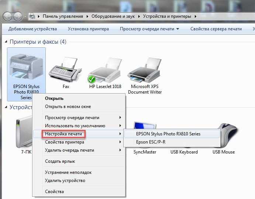This screenshot has width=255, height=199.
Task: Select the 7-ПК computer icon
Action: [x=24, y=132]
